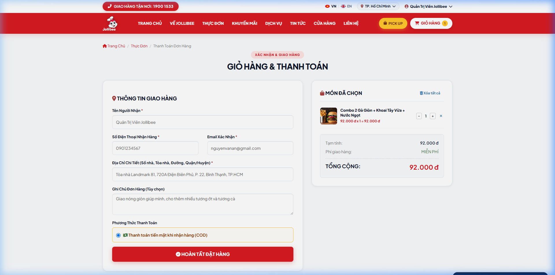Image resolution: width=555 pixels, height=275 pixels.
Task: Open CỬA HÀNG menu item
Action: (x=325, y=23)
